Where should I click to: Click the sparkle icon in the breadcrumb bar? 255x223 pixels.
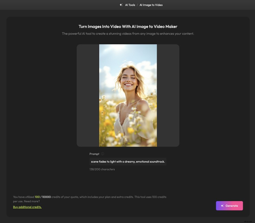(121, 5)
